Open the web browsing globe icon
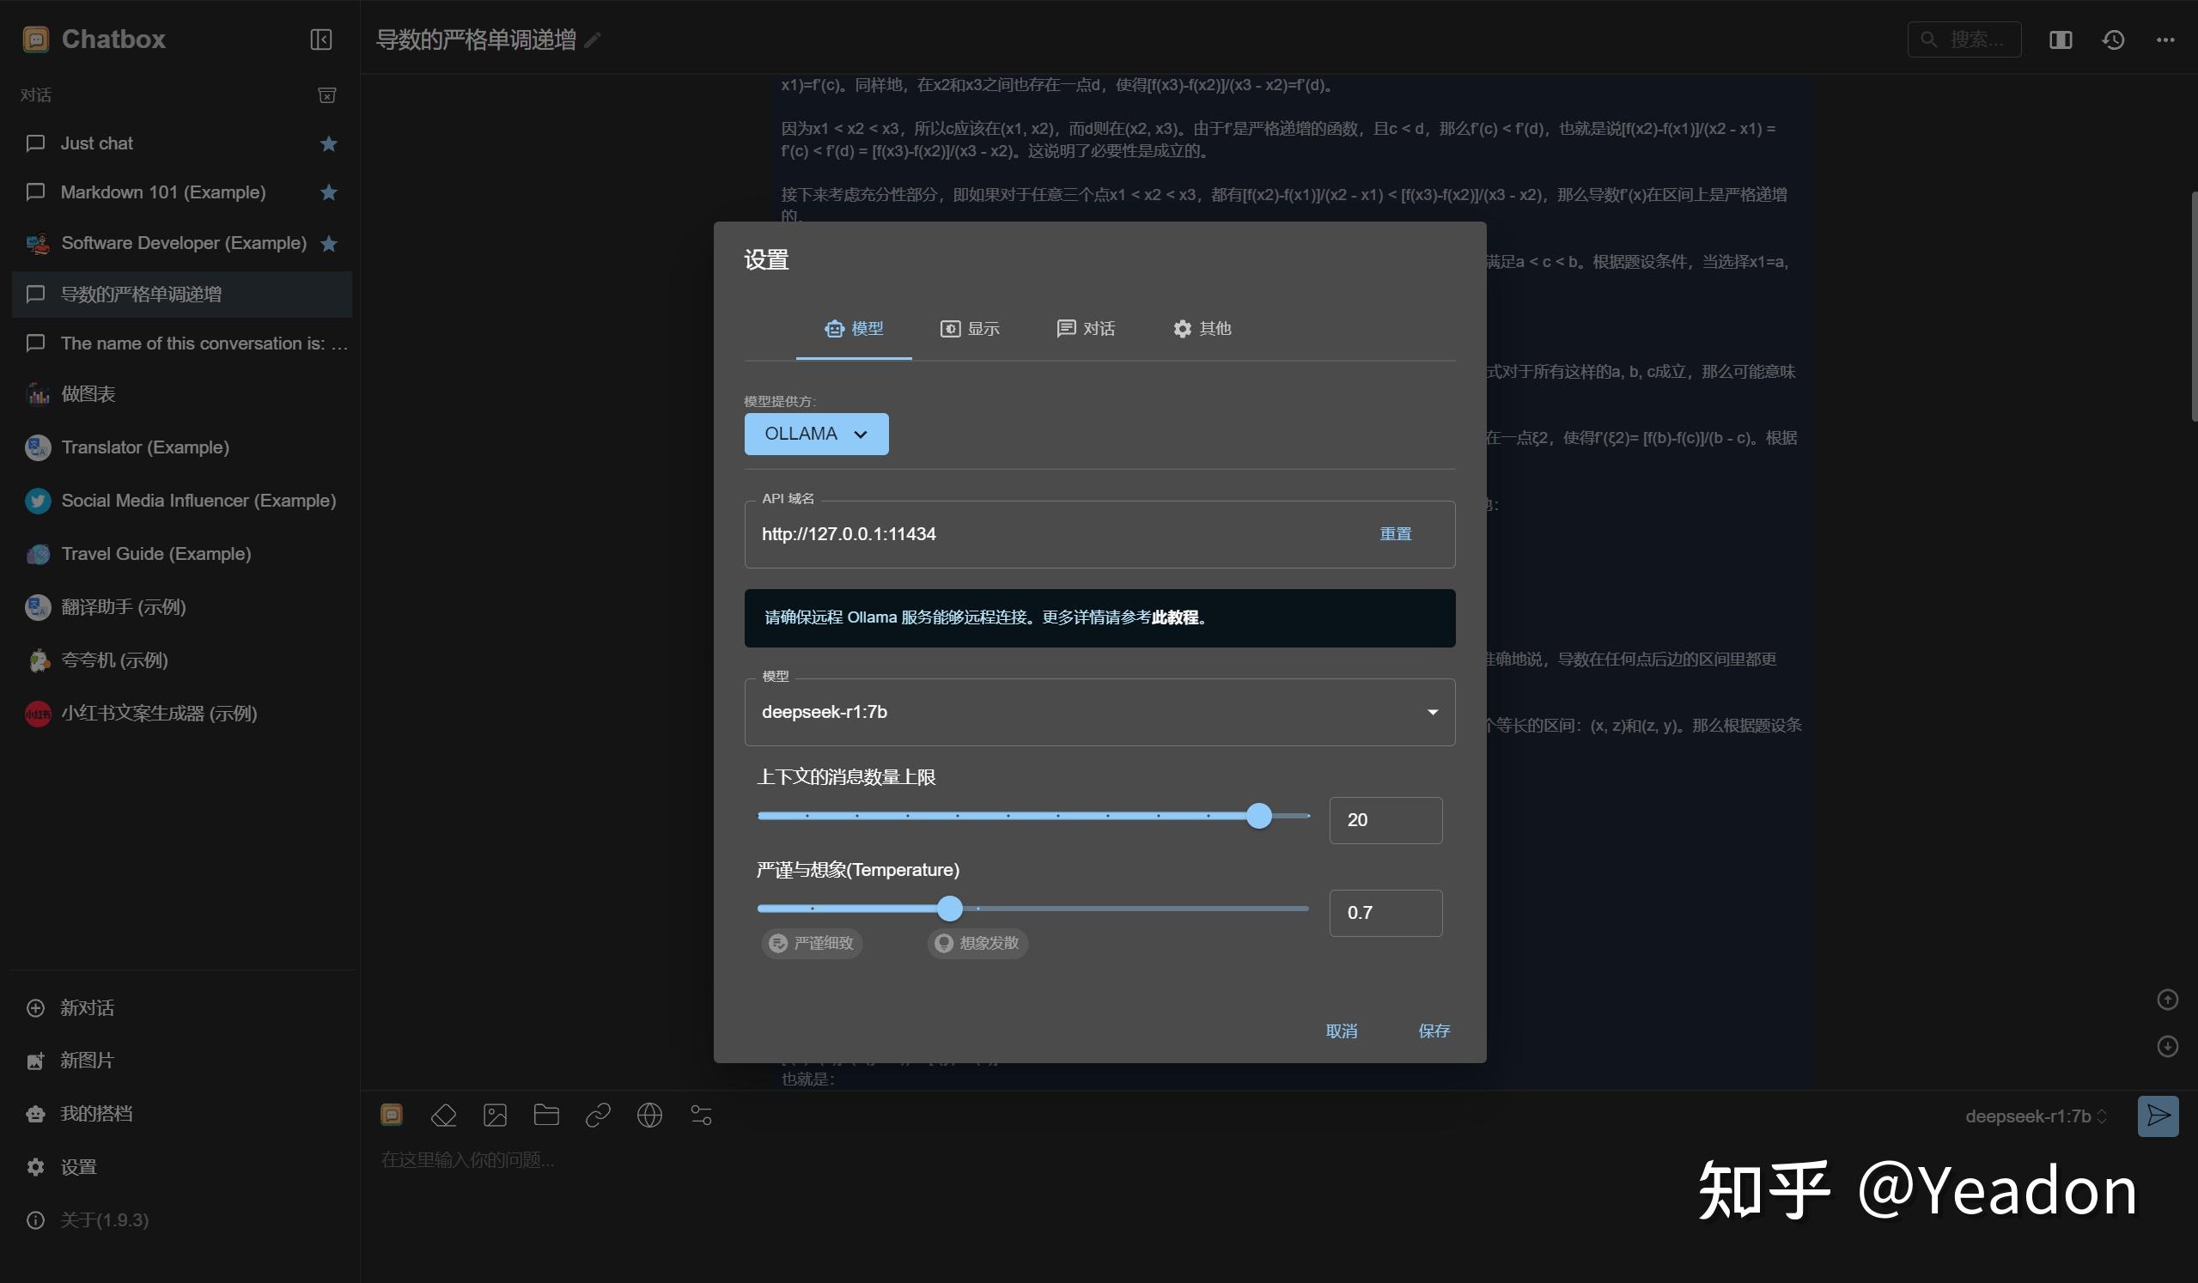The width and height of the screenshot is (2198, 1283). coord(649,1116)
